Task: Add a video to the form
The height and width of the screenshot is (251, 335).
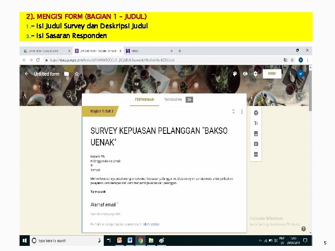Action: click(x=256, y=144)
